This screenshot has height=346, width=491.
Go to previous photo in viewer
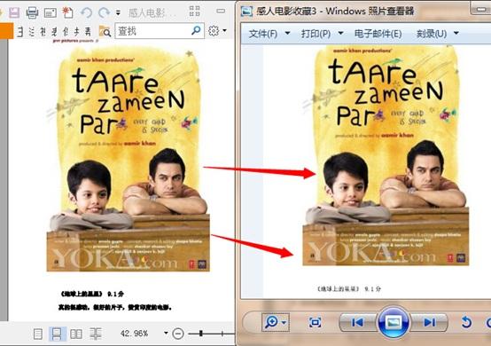point(357,322)
